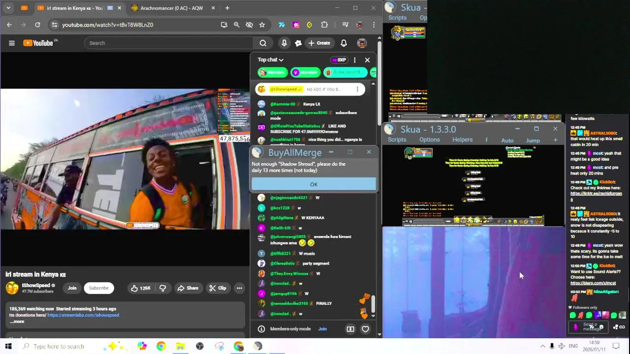Image resolution: width=630 pixels, height=354 pixels.
Task: Like the video with thumbs-up button
Action: click(x=140, y=288)
